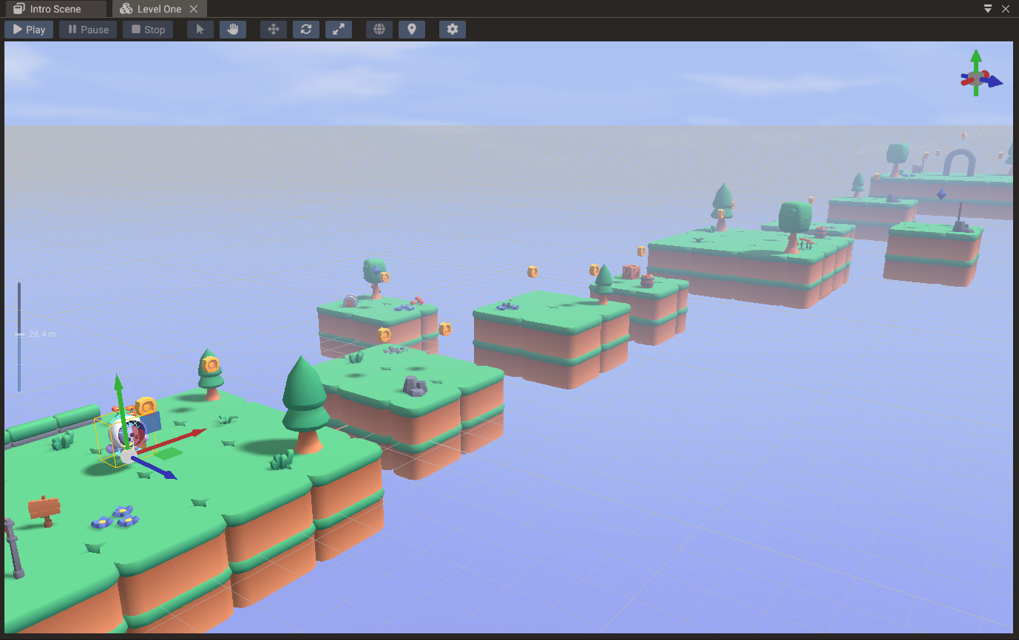Toggle the globe world-space icon

click(x=379, y=30)
